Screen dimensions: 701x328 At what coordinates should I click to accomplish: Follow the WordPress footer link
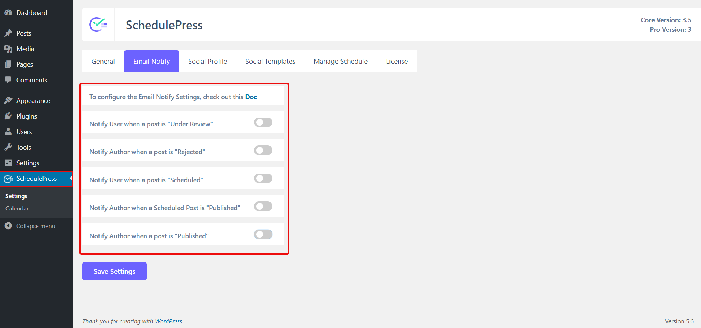click(168, 321)
